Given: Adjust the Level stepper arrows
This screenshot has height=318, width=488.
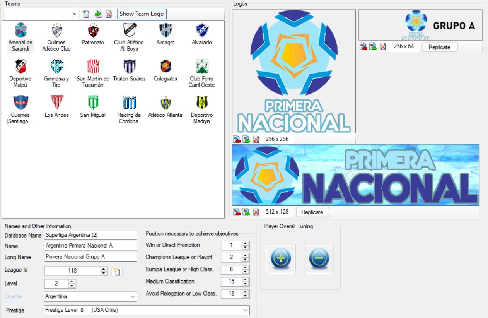Looking at the screenshot, I should [72, 284].
